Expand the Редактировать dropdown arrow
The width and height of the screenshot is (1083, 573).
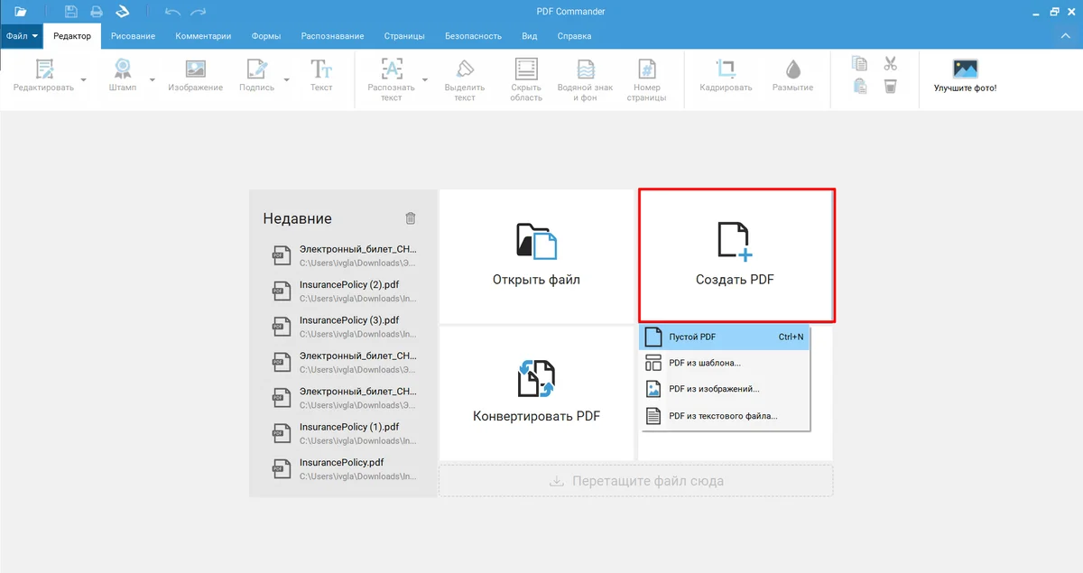pyautogui.click(x=84, y=80)
